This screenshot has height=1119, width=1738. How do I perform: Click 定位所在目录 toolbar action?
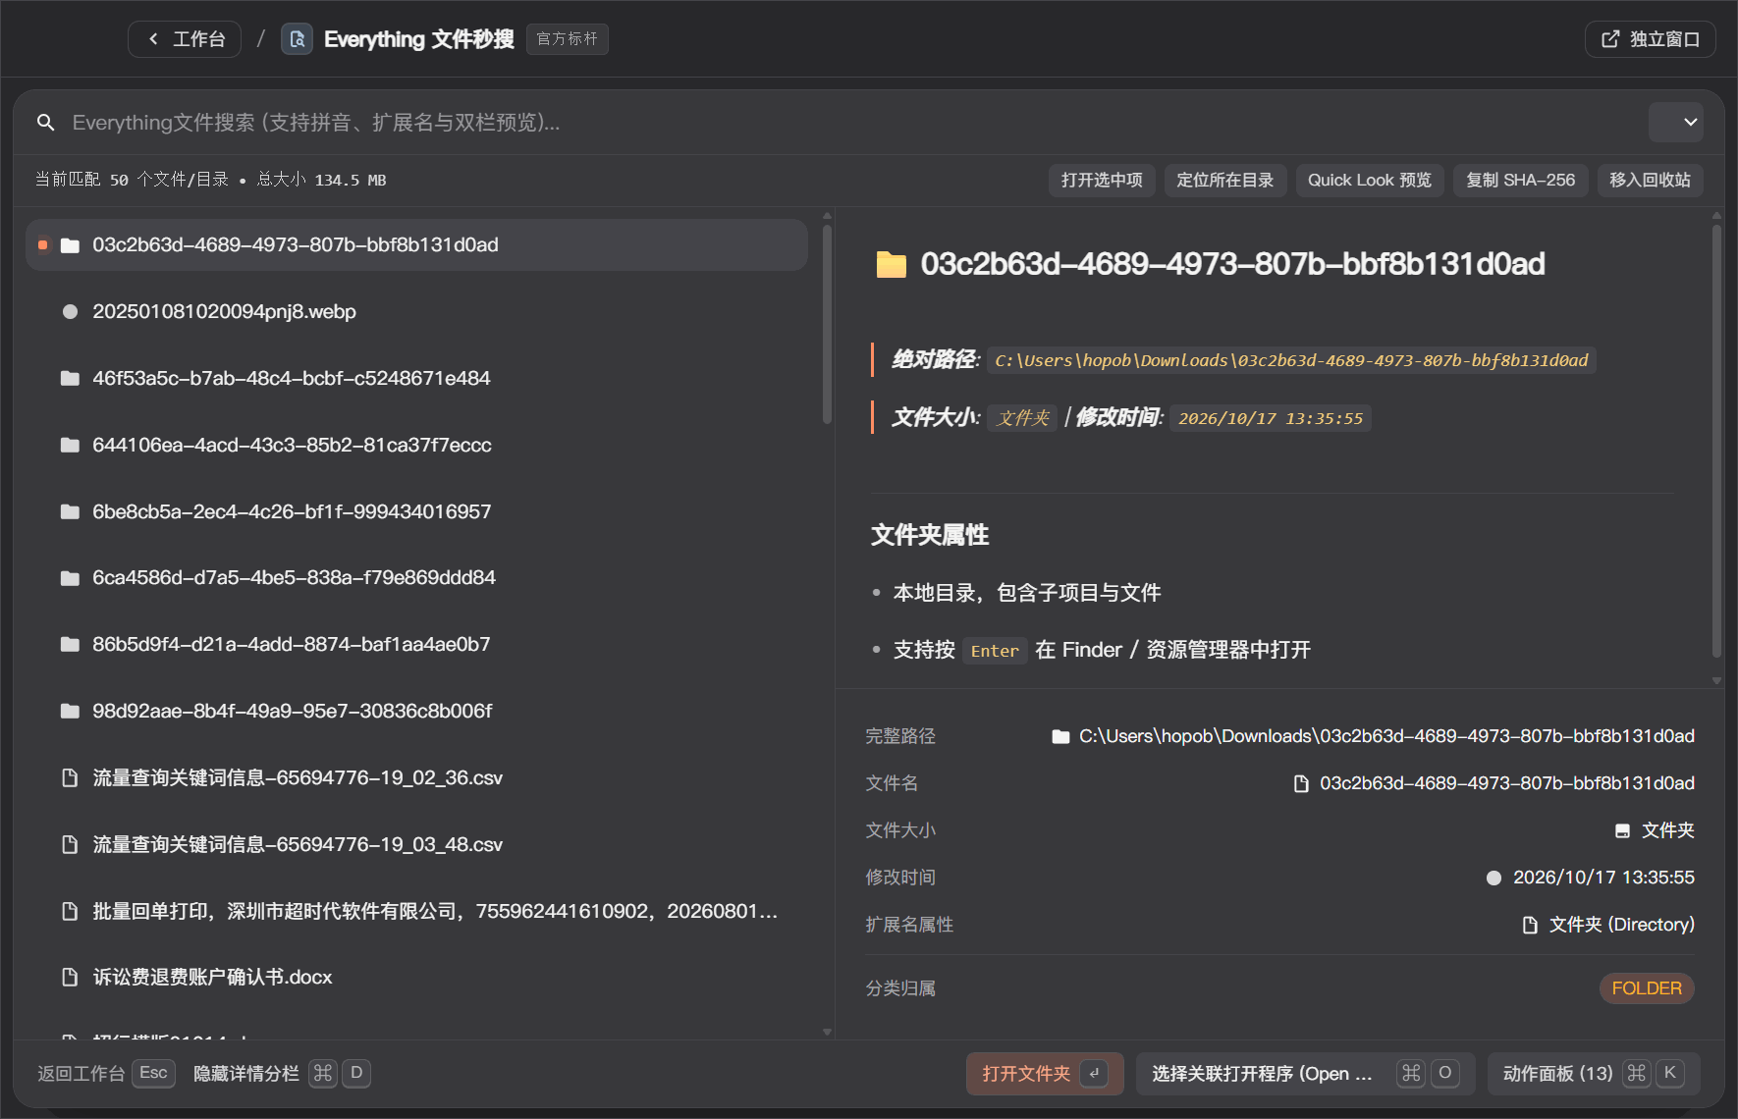coord(1225,181)
